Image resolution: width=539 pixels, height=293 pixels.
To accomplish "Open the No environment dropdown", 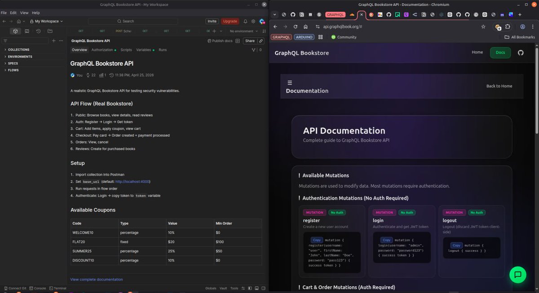I will (244, 31).
